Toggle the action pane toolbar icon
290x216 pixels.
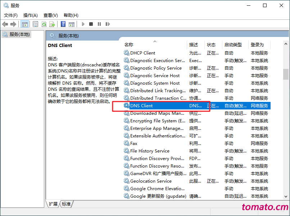click(x=72, y=24)
